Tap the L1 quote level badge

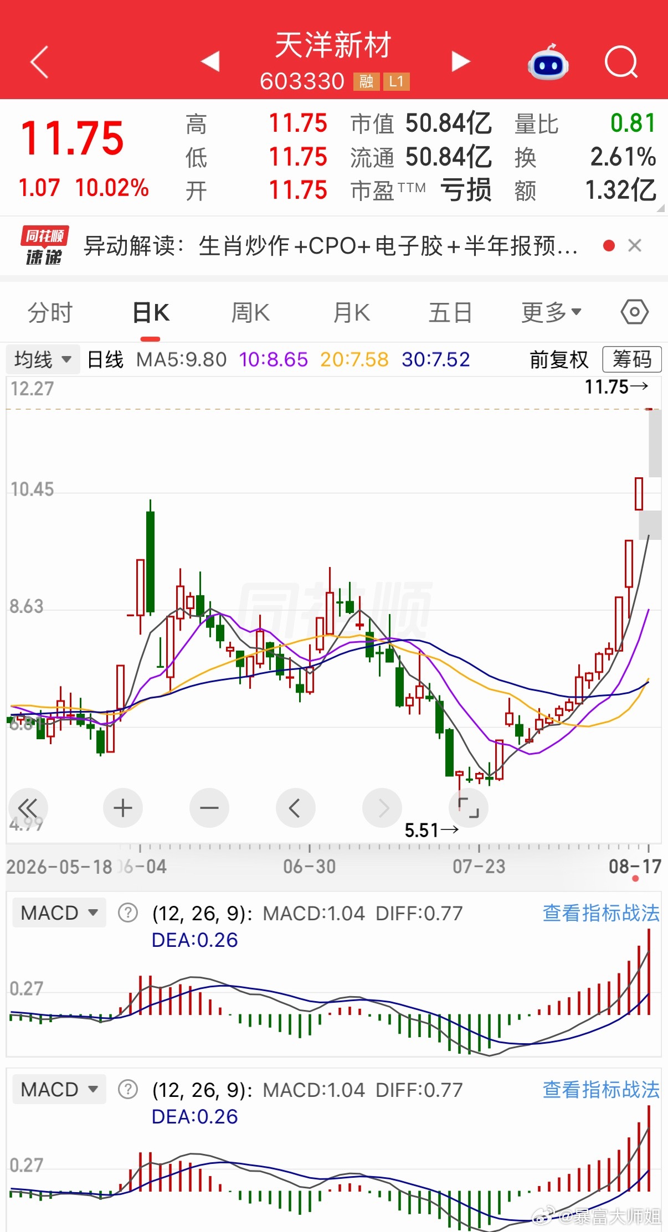click(x=396, y=82)
